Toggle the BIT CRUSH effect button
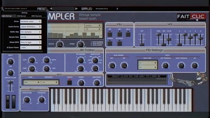This screenshot has height=118, width=210. pyautogui.click(x=119, y=43)
